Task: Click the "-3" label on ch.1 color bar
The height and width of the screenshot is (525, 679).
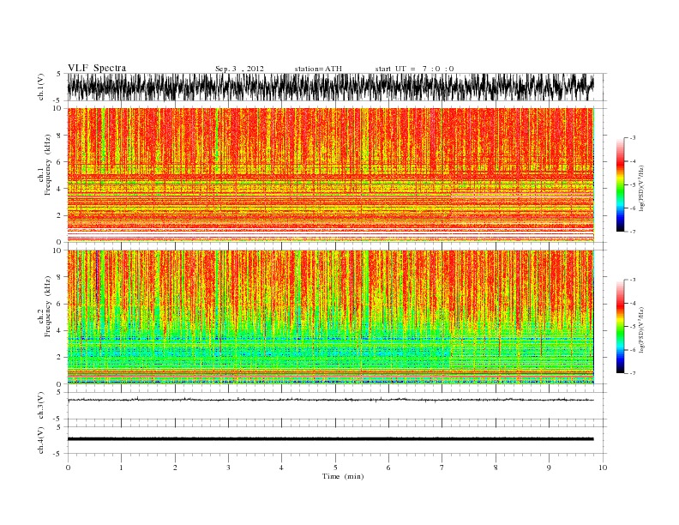Action: pos(633,138)
